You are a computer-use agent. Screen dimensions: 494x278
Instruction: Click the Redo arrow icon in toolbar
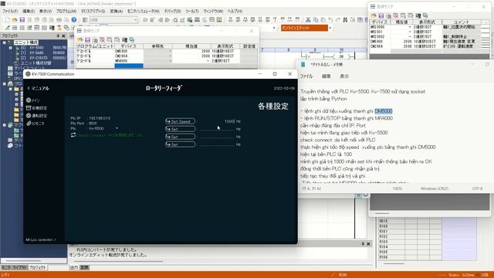pyautogui.click(x=338, y=20)
